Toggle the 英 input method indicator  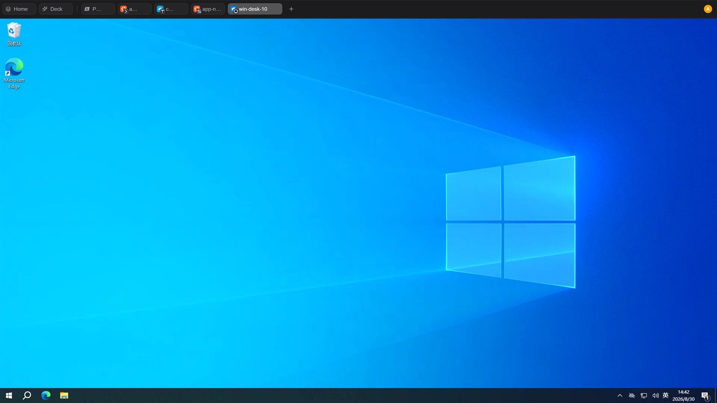pos(666,395)
